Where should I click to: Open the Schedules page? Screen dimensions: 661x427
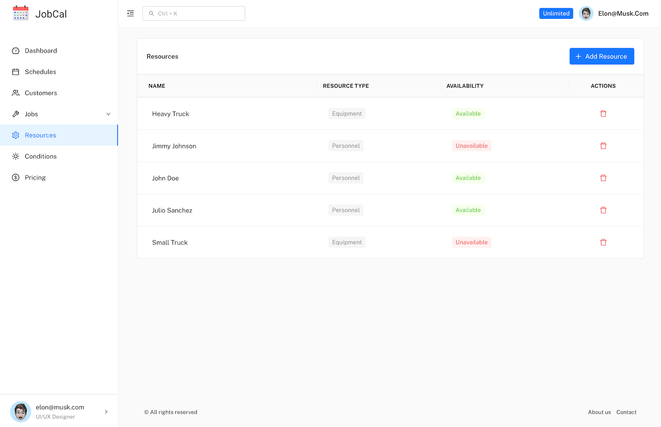(40, 72)
